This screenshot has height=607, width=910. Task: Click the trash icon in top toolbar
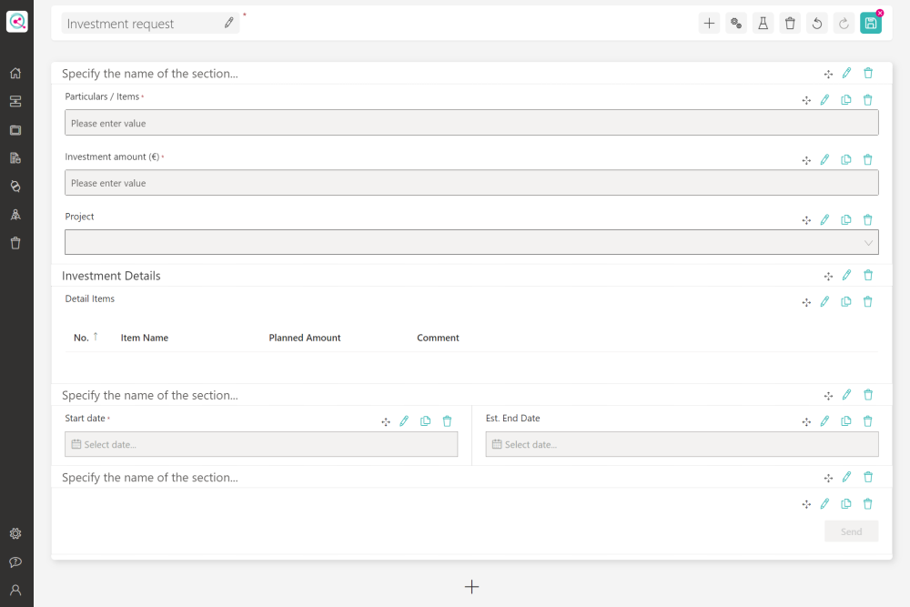tap(790, 24)
